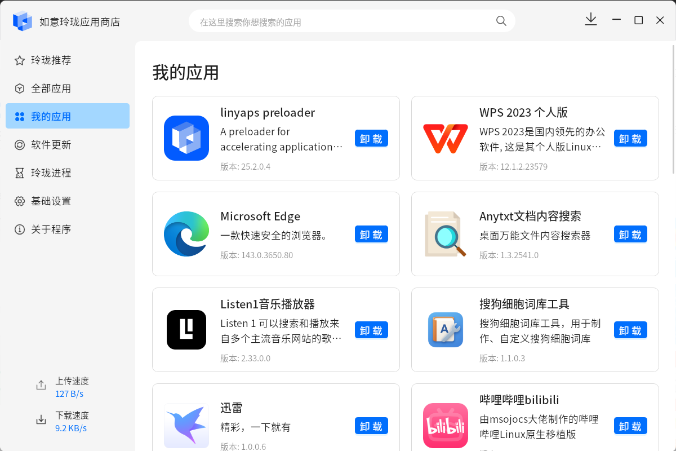
Task: Click the Microsoft Edge app icon
Action: (x=186, y=234)
